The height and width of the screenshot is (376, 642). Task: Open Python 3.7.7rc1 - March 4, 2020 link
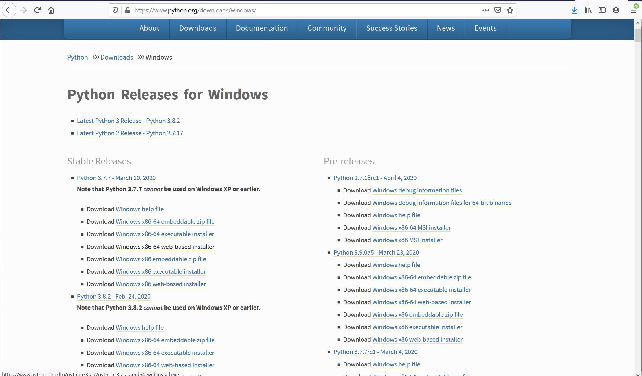[x=375, y=352]
